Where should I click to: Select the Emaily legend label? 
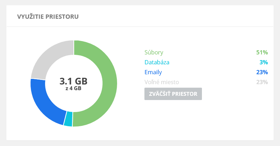coord(153,72)
